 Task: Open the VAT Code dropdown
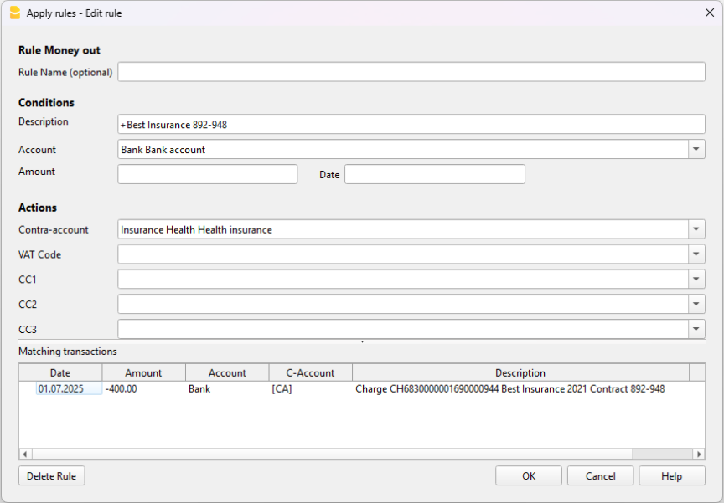[696, 254]
